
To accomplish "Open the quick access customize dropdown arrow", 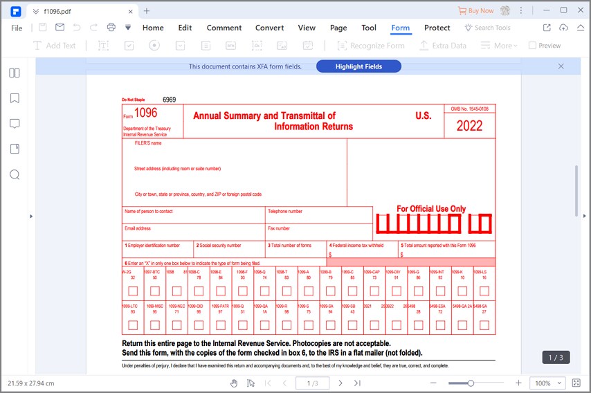I will click(128, 27).
